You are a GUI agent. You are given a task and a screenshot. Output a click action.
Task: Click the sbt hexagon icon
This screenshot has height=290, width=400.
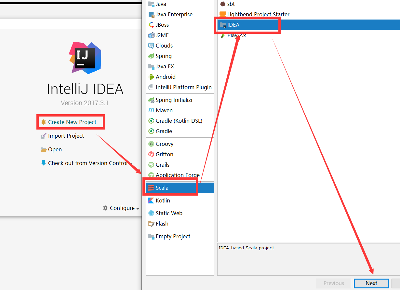(x=223, y=4)
